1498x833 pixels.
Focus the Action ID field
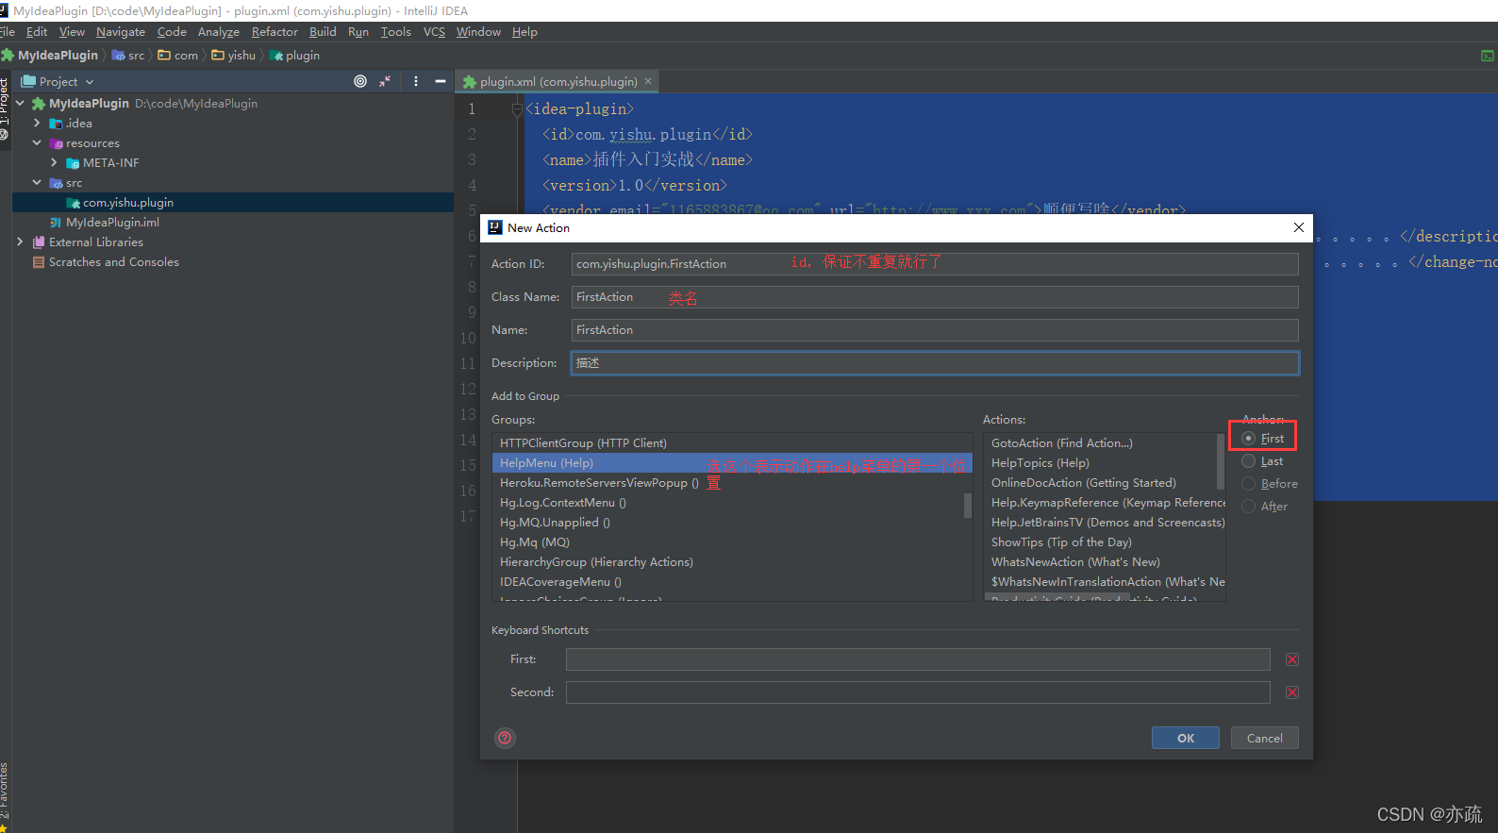click(935, 264)
